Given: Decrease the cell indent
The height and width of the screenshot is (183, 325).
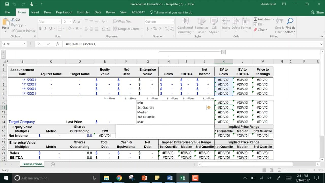Looking at the screenshot, I should (103, 29).
